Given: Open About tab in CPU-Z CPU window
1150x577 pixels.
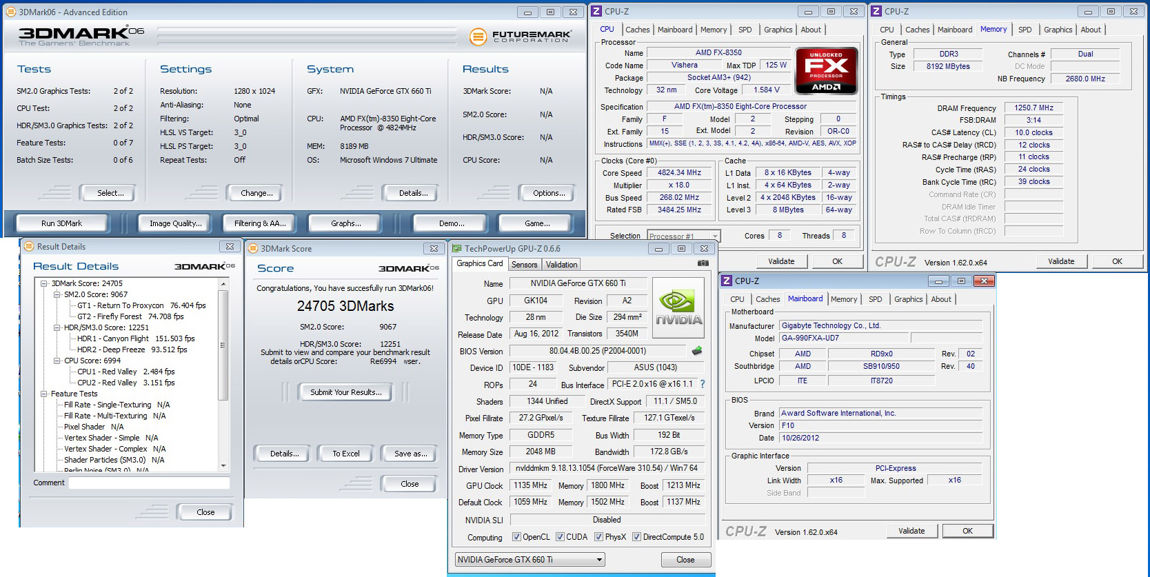Looking at the screenshot, I should pos(810,30).
